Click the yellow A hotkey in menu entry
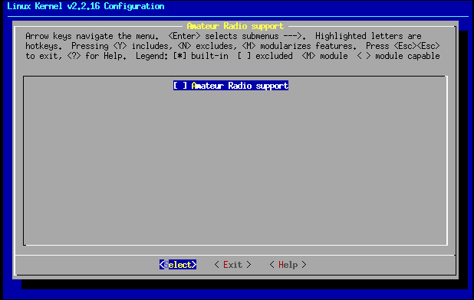The width and height of the screenshot is (474, 300). 194,86
